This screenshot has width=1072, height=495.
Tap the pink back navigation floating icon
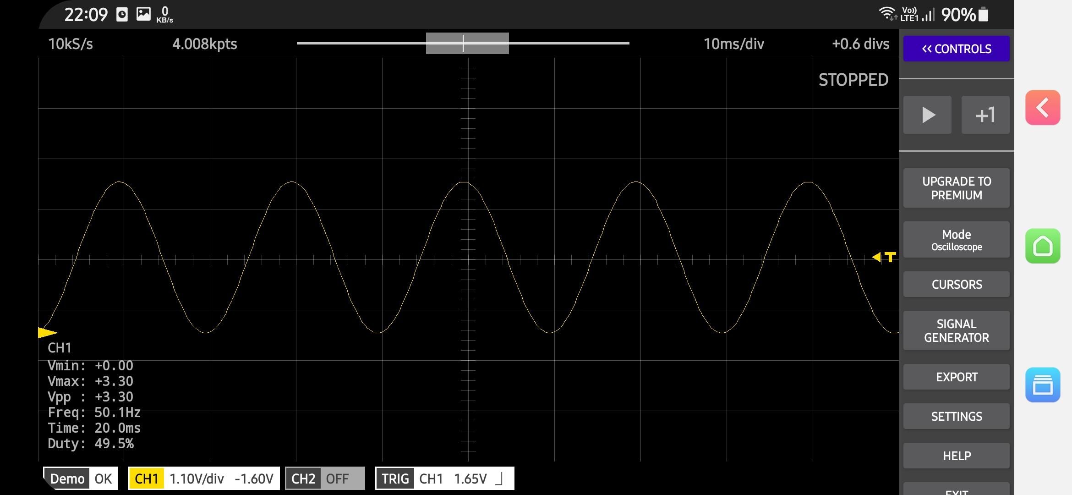point(1043,108)
